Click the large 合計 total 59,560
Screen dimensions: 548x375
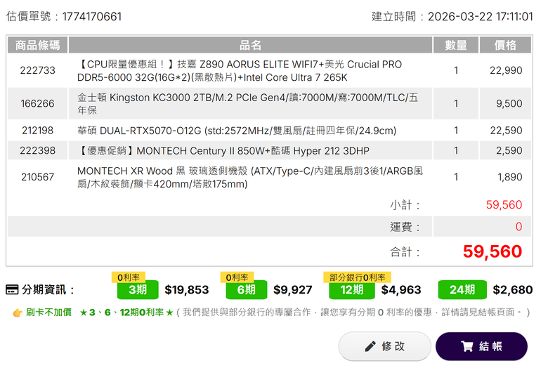(492, 251)
